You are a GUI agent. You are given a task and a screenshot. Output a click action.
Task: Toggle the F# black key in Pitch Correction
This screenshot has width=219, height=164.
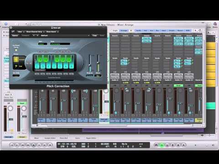[57, 59]
